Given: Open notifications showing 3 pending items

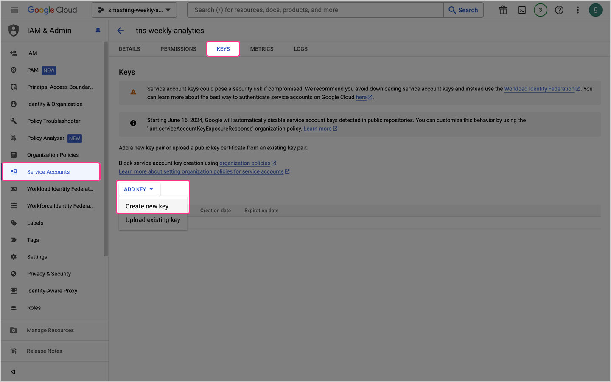Looking at the screenshot, I should pyautogui.click(x=540, y=10).
